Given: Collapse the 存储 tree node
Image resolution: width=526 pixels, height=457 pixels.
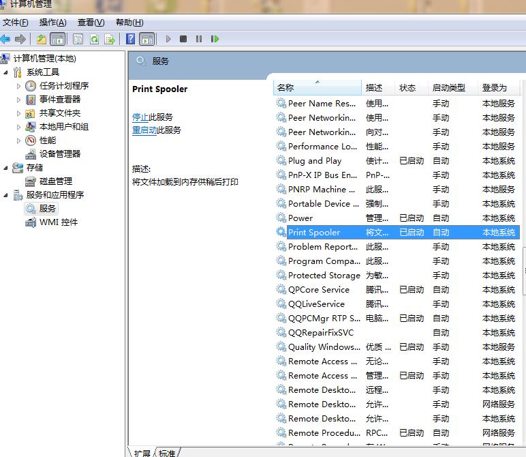Looking at the screenshot, I should [5, 168].
